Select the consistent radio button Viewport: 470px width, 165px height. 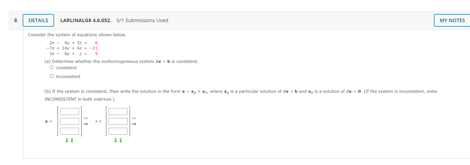coord(51,67)
